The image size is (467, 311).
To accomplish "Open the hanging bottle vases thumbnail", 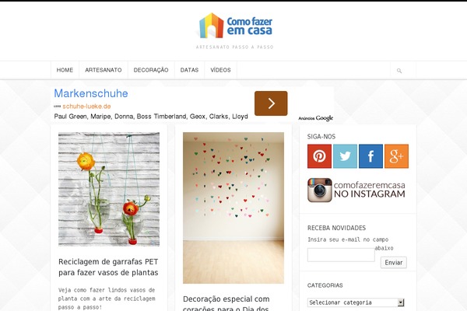I will pos(109,189).
